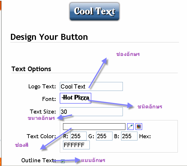187x166 pixels.
Task: Select the B value input box
Action: pos(129,136)
